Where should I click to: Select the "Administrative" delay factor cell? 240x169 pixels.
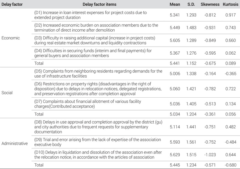[x=15, y=144]
